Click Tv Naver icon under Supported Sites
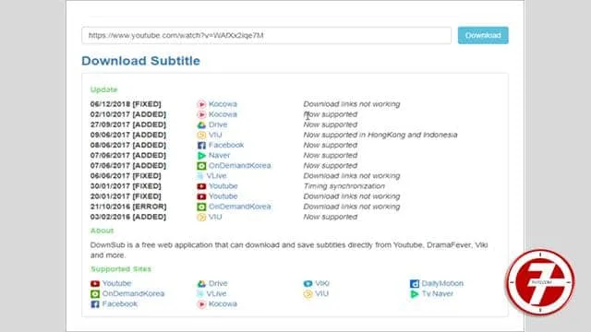 click(415, 294)
